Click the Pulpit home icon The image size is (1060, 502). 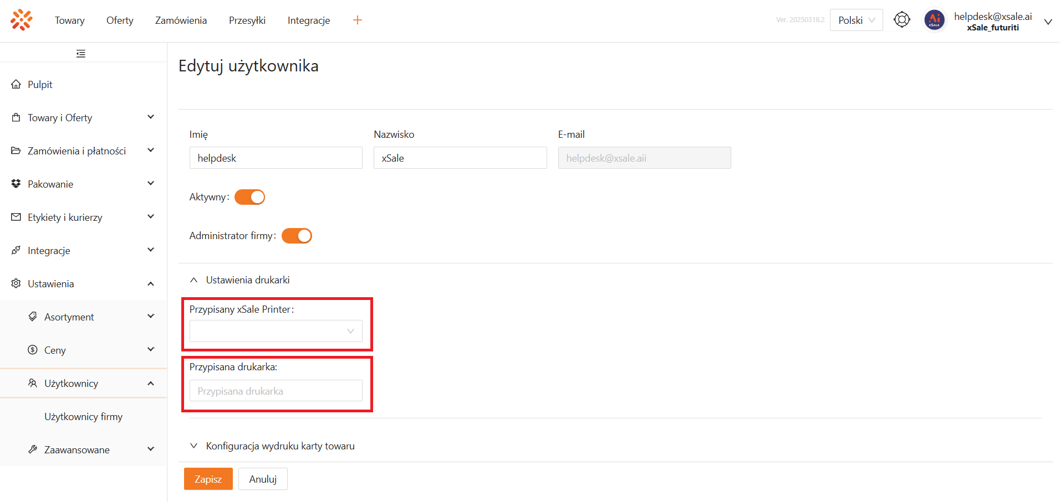[16, 85]
